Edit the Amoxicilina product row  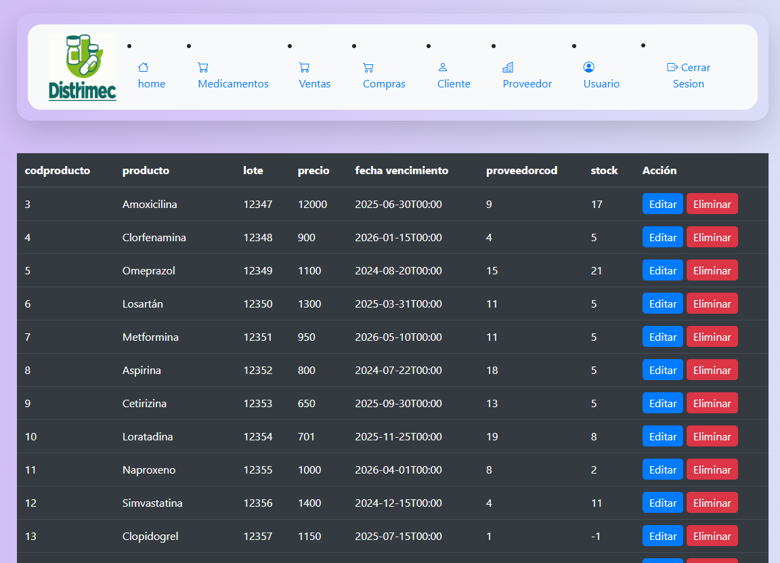pos(663,204)
